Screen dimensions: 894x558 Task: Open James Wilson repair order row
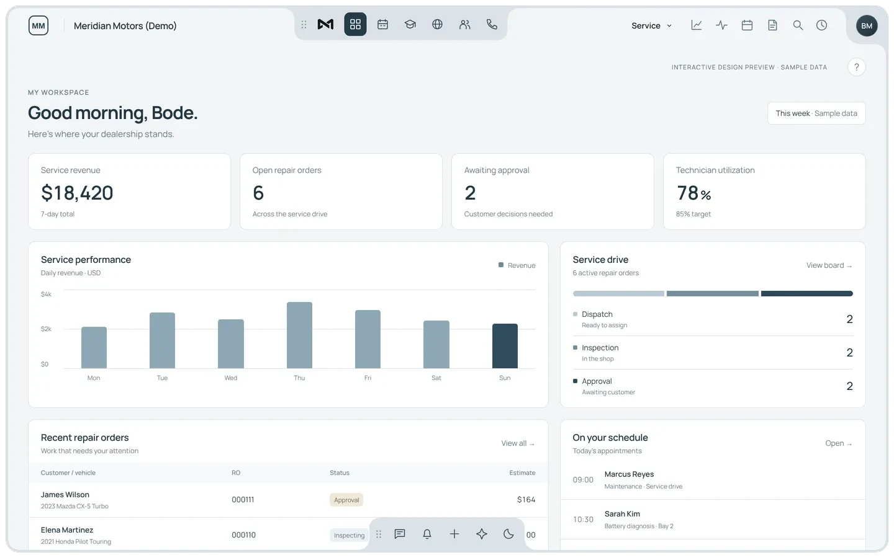pos(288,500)
